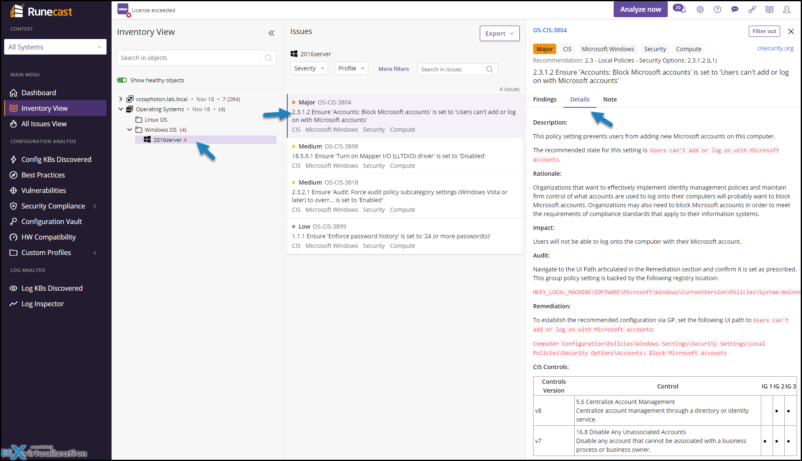Expand the vcsaphoton.lab.local tree node
Viewport: 802px width, 461px height.
[121, 99]
